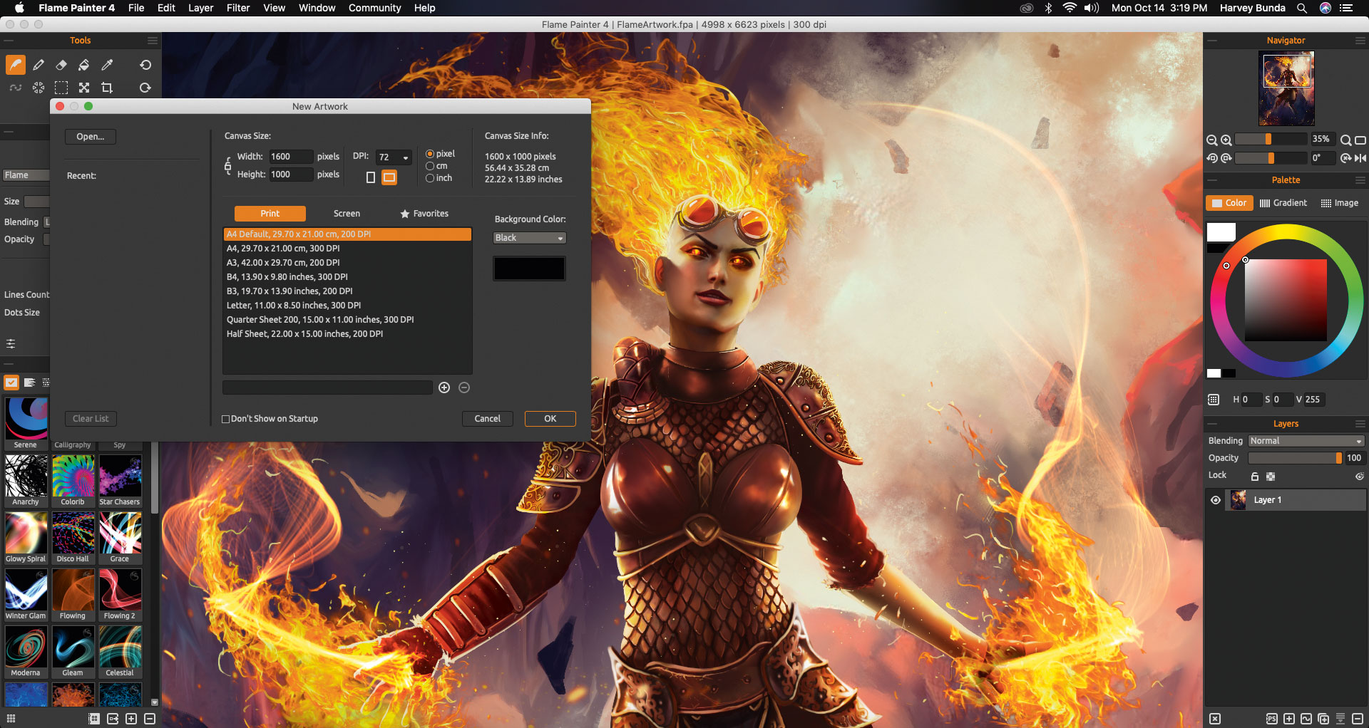This screenshot has height=728, width=1369.
Task: Click the Navigator fit-to-screen rectangle icon
Action: (1360, 140)
